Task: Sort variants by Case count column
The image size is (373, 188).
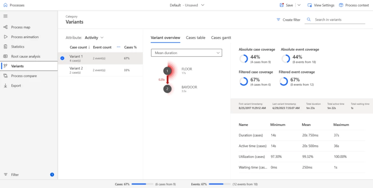Action: point(80,47)
